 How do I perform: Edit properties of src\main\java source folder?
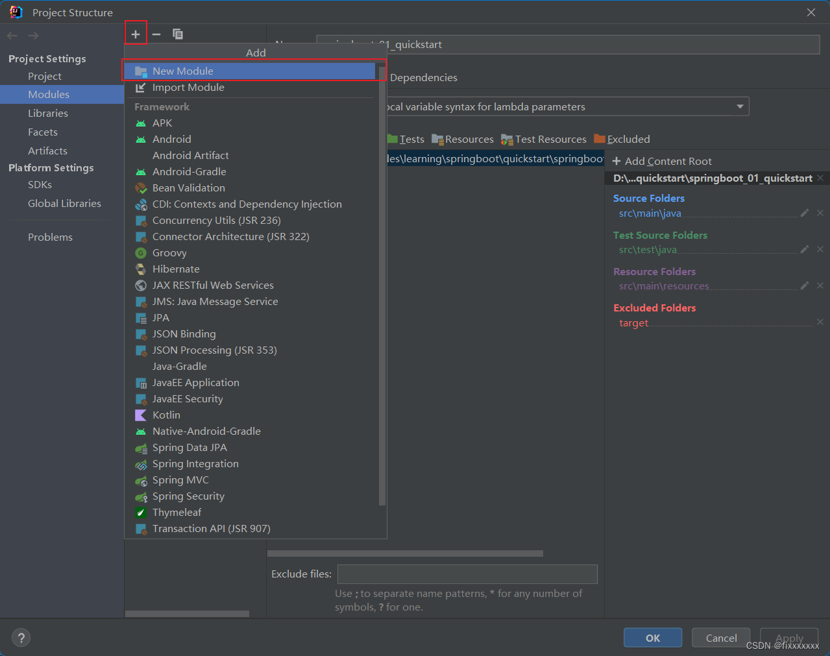[805, 213]
